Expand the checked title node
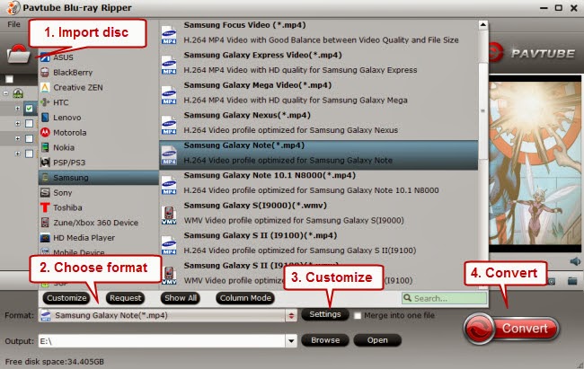The image size is (584, 369). pos(17,109)
